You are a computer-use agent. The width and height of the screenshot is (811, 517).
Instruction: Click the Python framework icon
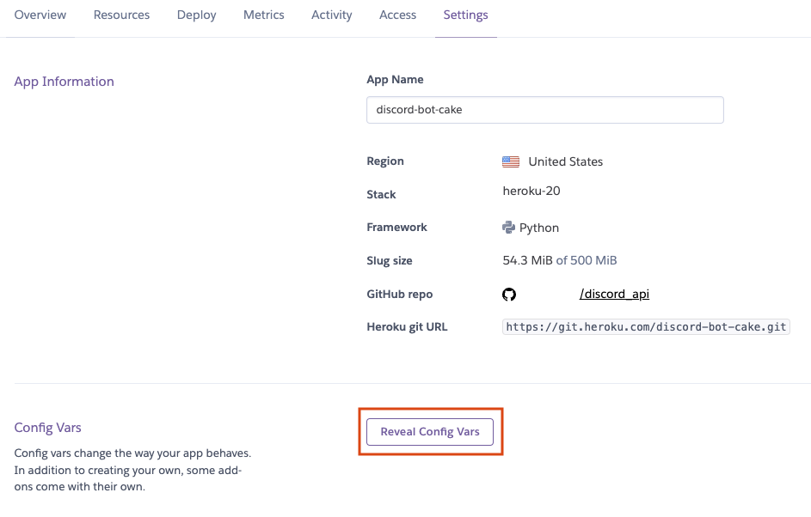pos(508,228)
